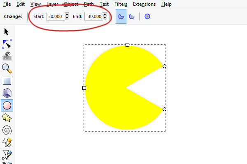Open the Help menu
This screenshot has height=164, width=247.
(166, 4)
